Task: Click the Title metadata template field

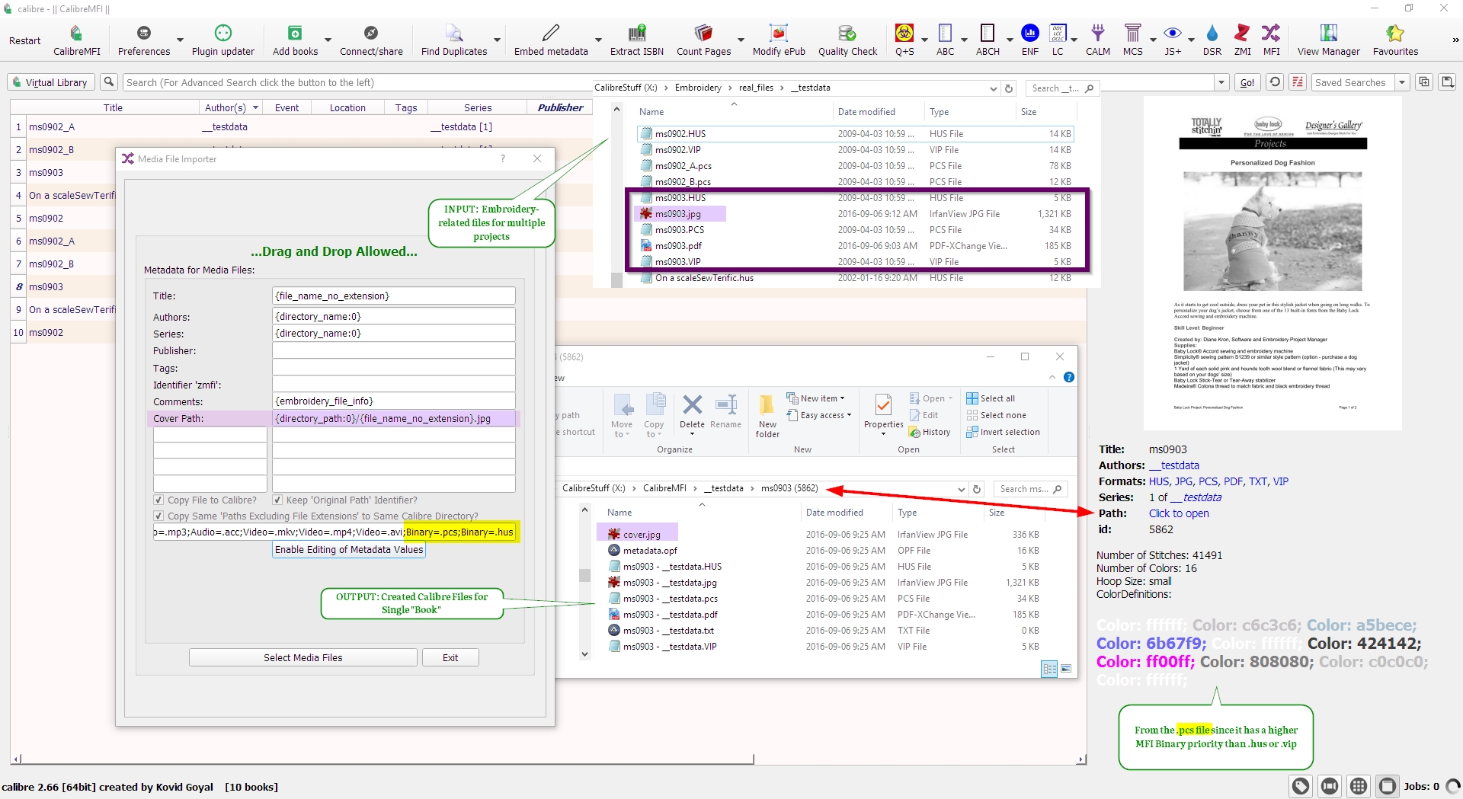Action: coord(393,296)
